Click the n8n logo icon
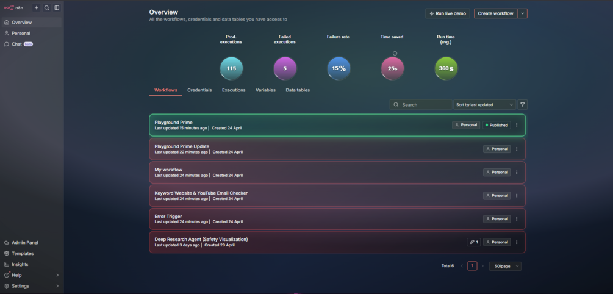Screen dimensions: 613x294 click(9, 7)
